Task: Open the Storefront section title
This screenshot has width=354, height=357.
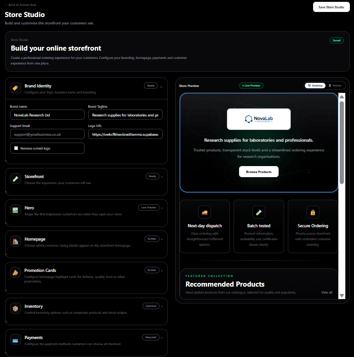Action: (34, 177)
